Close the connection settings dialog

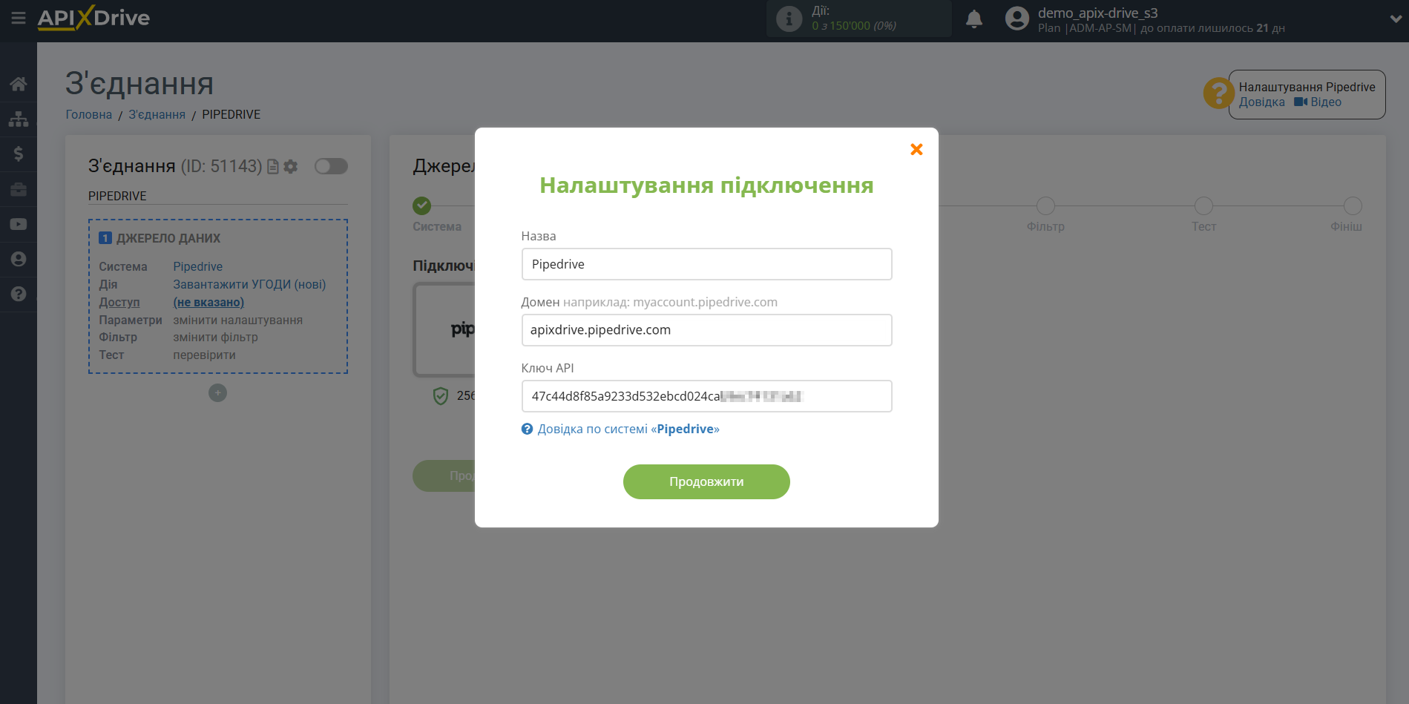click(916, 150)
